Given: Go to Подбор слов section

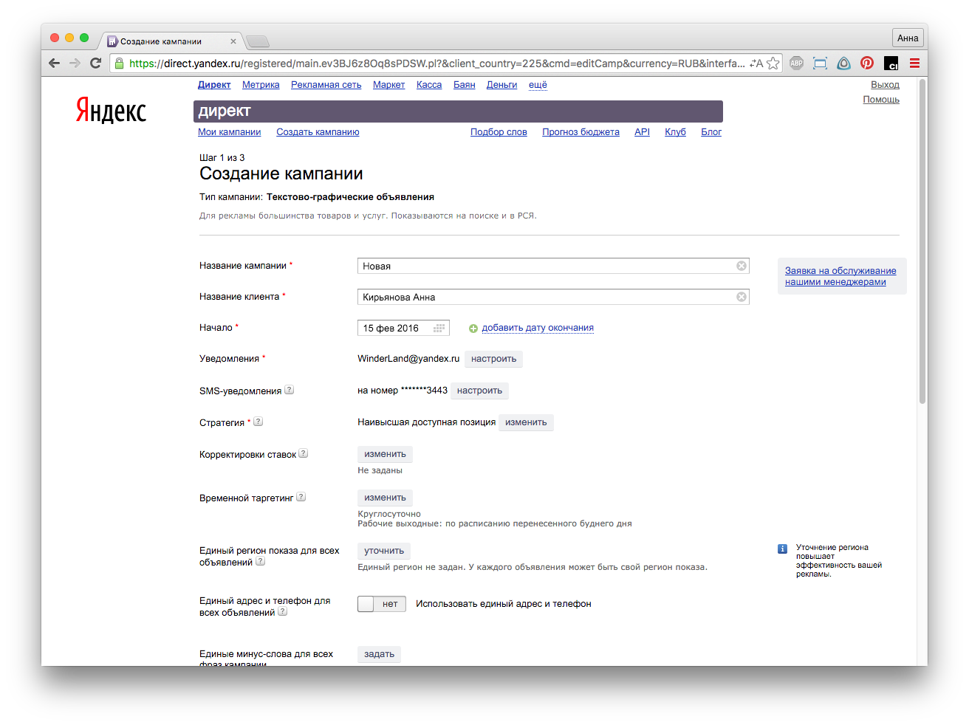Looking at the screenshot, I should tap(499, 132).
